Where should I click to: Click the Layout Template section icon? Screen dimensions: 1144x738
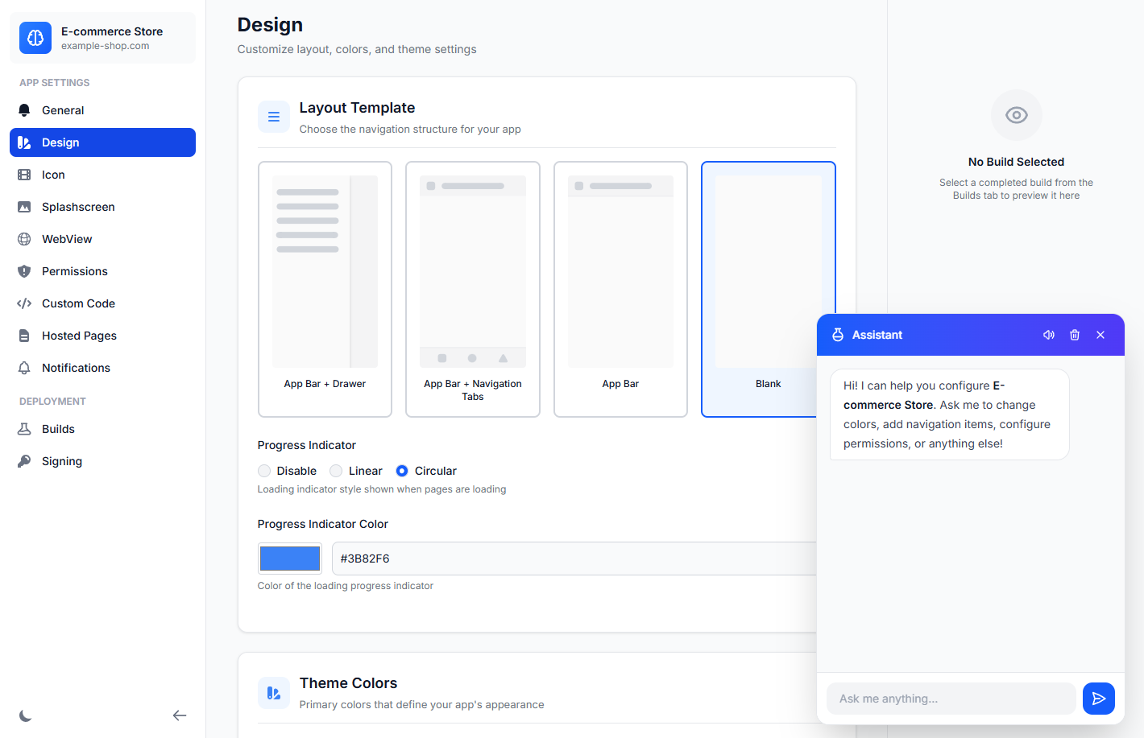click(274, 117)
